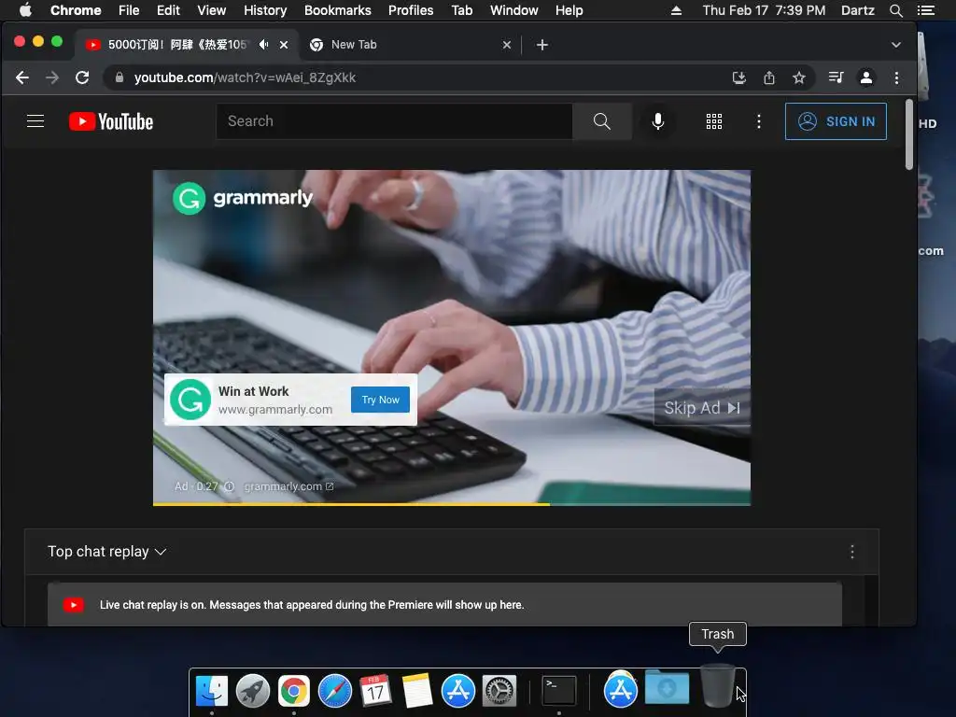
Task: Open Chrome media controls icon
Action: 836,77
